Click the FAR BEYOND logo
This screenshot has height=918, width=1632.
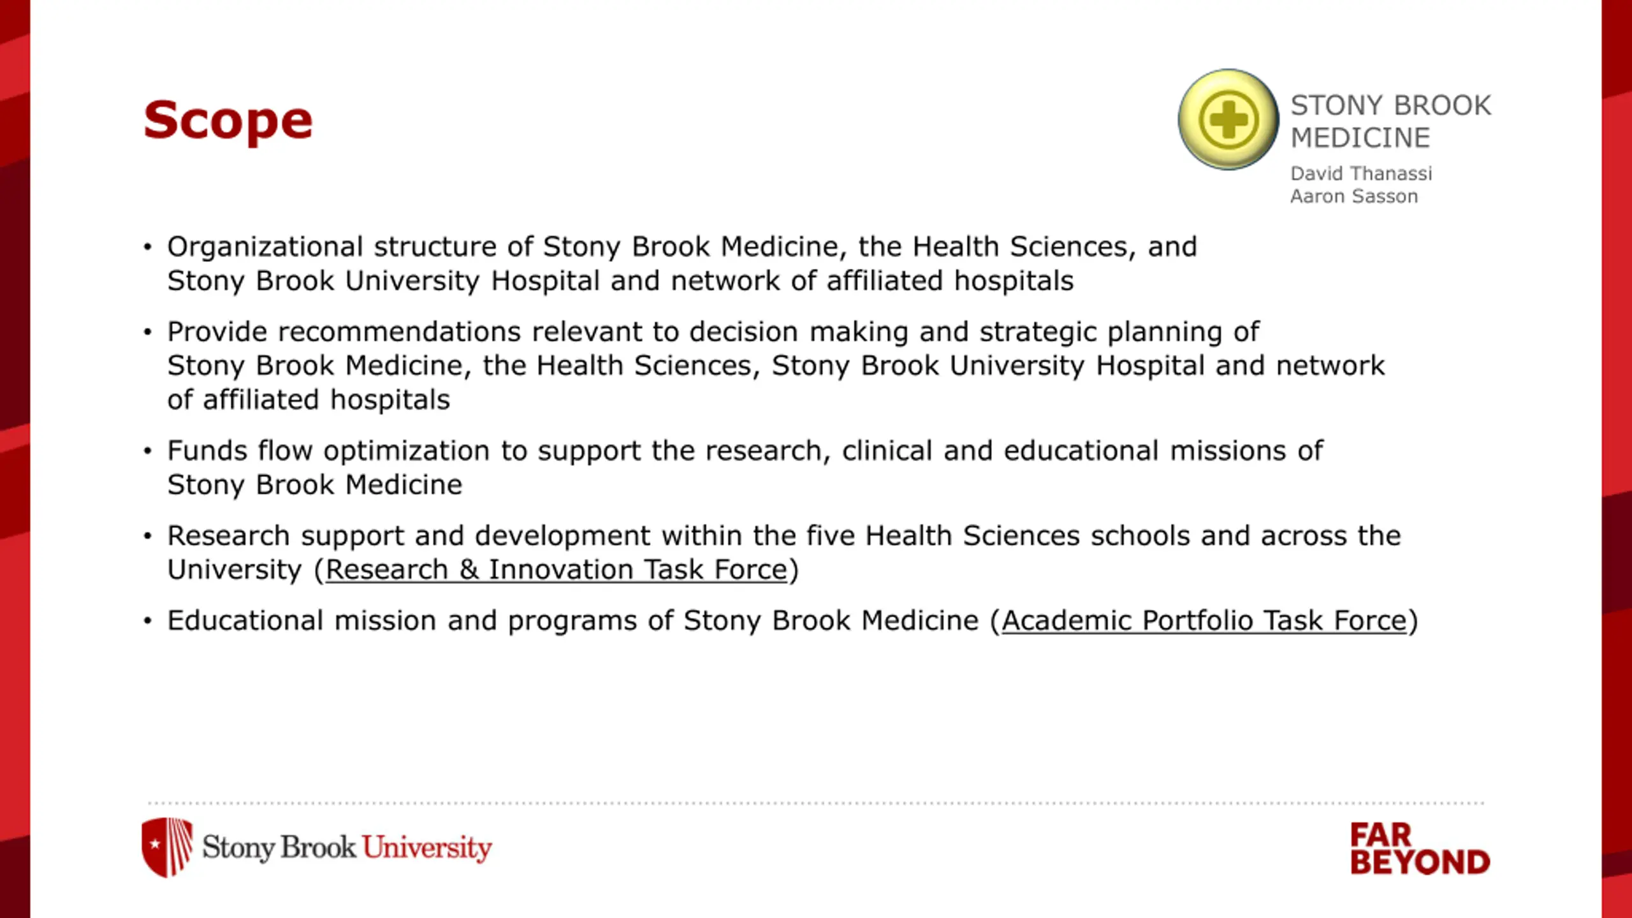[1420, 849]
